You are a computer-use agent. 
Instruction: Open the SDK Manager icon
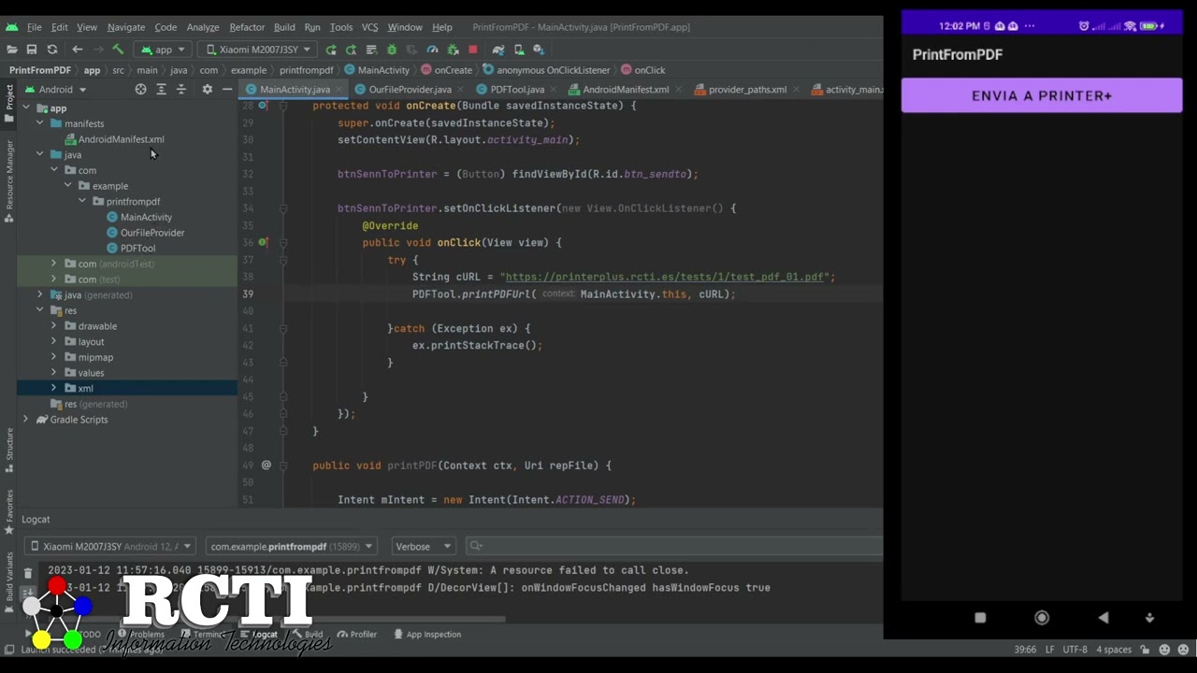click(x=539, y=50)
